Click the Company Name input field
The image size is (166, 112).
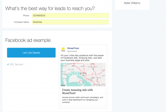[70, 22]
